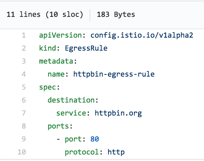Highlight line 4 via its line number
Image resolution: width=204 pixels, height=161 pixels.
tap(23, 74)
